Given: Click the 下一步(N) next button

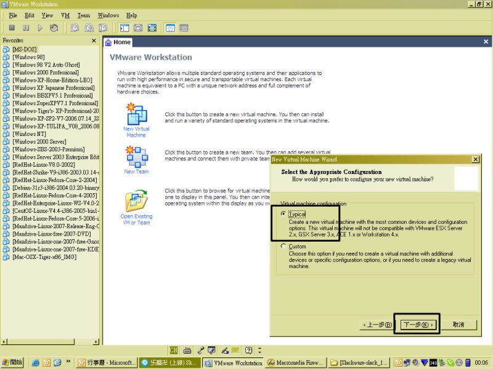Looking at the screenshot, I should click(x=418, y=325).
